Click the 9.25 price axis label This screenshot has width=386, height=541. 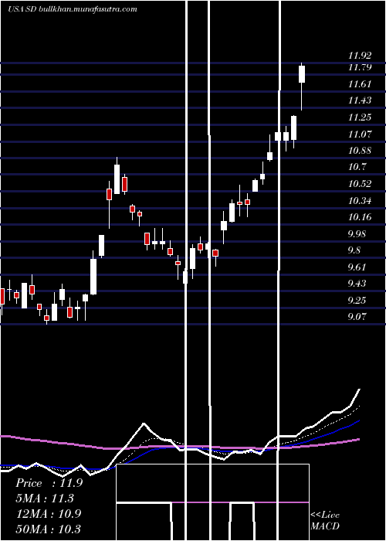(x=357, y=300)
